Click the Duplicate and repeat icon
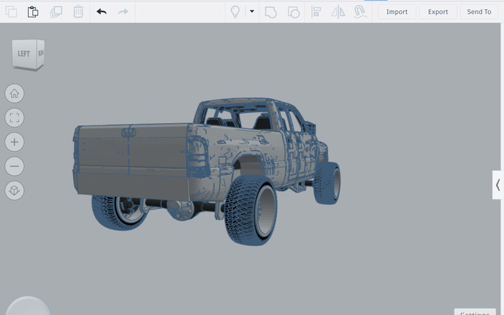Screen dimensions: 504x315 pos(56,12)
